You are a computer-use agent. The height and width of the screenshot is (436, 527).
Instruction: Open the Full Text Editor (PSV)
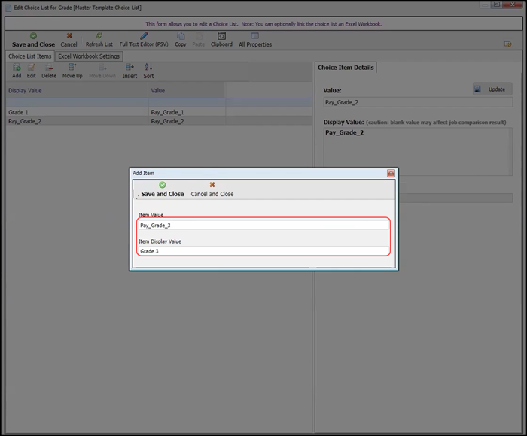pos(143,39)
